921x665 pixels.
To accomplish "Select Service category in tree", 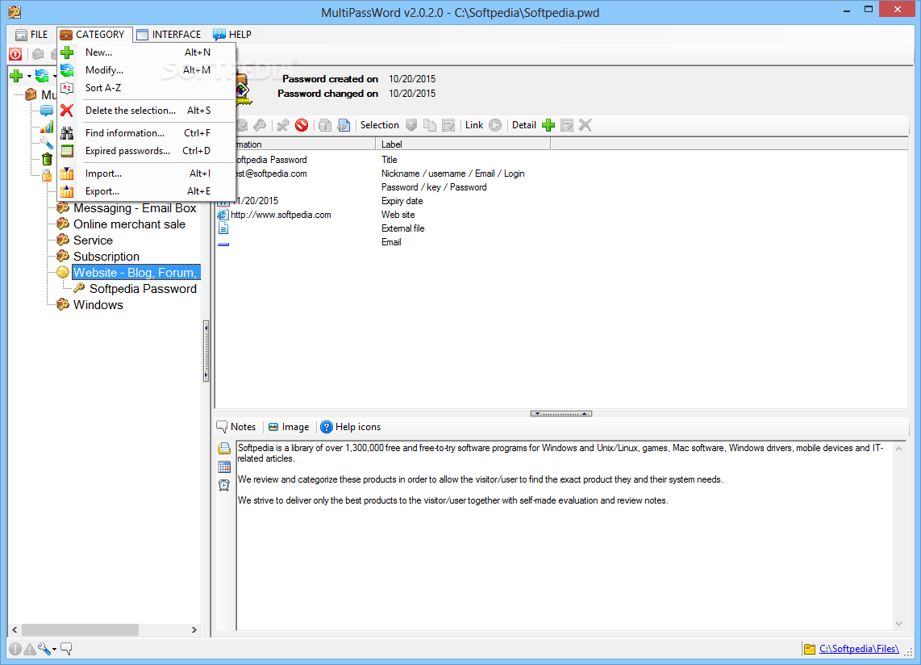I will (93, 240).
